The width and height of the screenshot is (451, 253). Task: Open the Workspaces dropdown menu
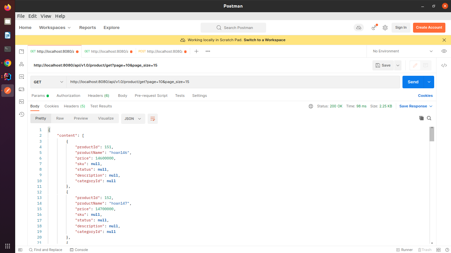[x=55, y=28]
